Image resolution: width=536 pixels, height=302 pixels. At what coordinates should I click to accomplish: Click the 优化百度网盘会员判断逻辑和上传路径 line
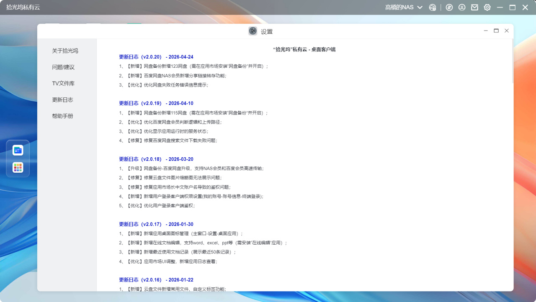[170, 122]
